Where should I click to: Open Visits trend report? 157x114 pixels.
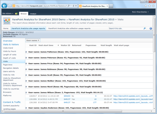click(8, 48)
